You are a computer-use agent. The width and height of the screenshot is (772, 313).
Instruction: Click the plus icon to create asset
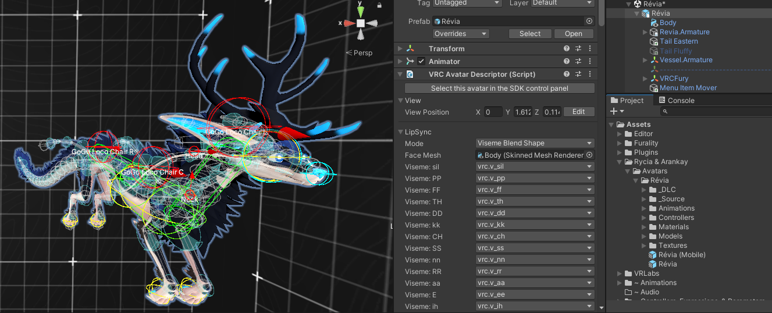(613, 111)
